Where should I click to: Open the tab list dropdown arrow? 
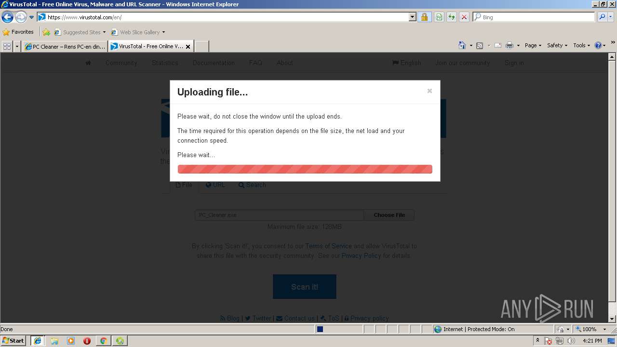(17, 46)
